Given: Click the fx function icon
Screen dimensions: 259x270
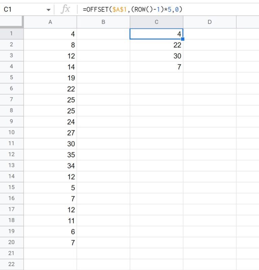Looking at the screenshot, I should (66, 9).
